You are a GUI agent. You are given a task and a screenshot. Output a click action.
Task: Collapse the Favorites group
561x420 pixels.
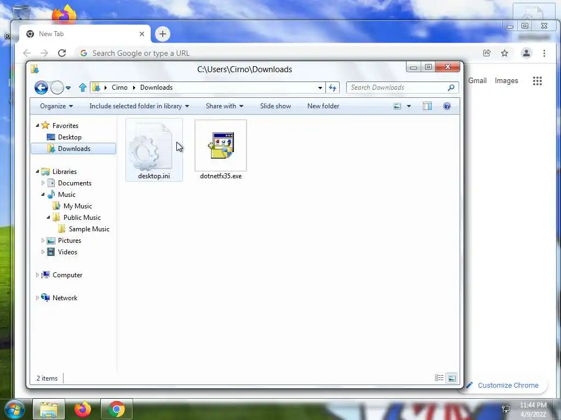38,125
